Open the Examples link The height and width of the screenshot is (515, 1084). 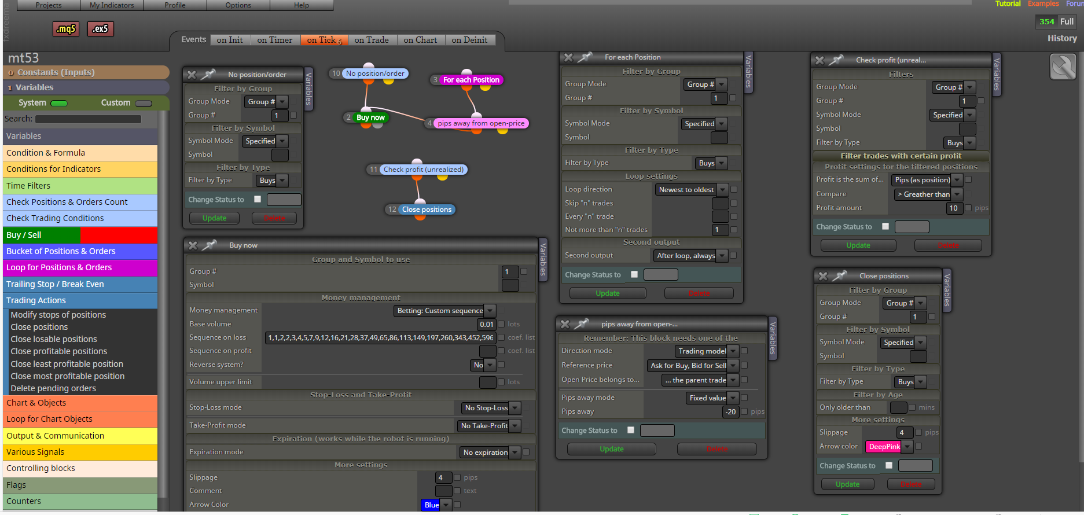coord(1043,3)
